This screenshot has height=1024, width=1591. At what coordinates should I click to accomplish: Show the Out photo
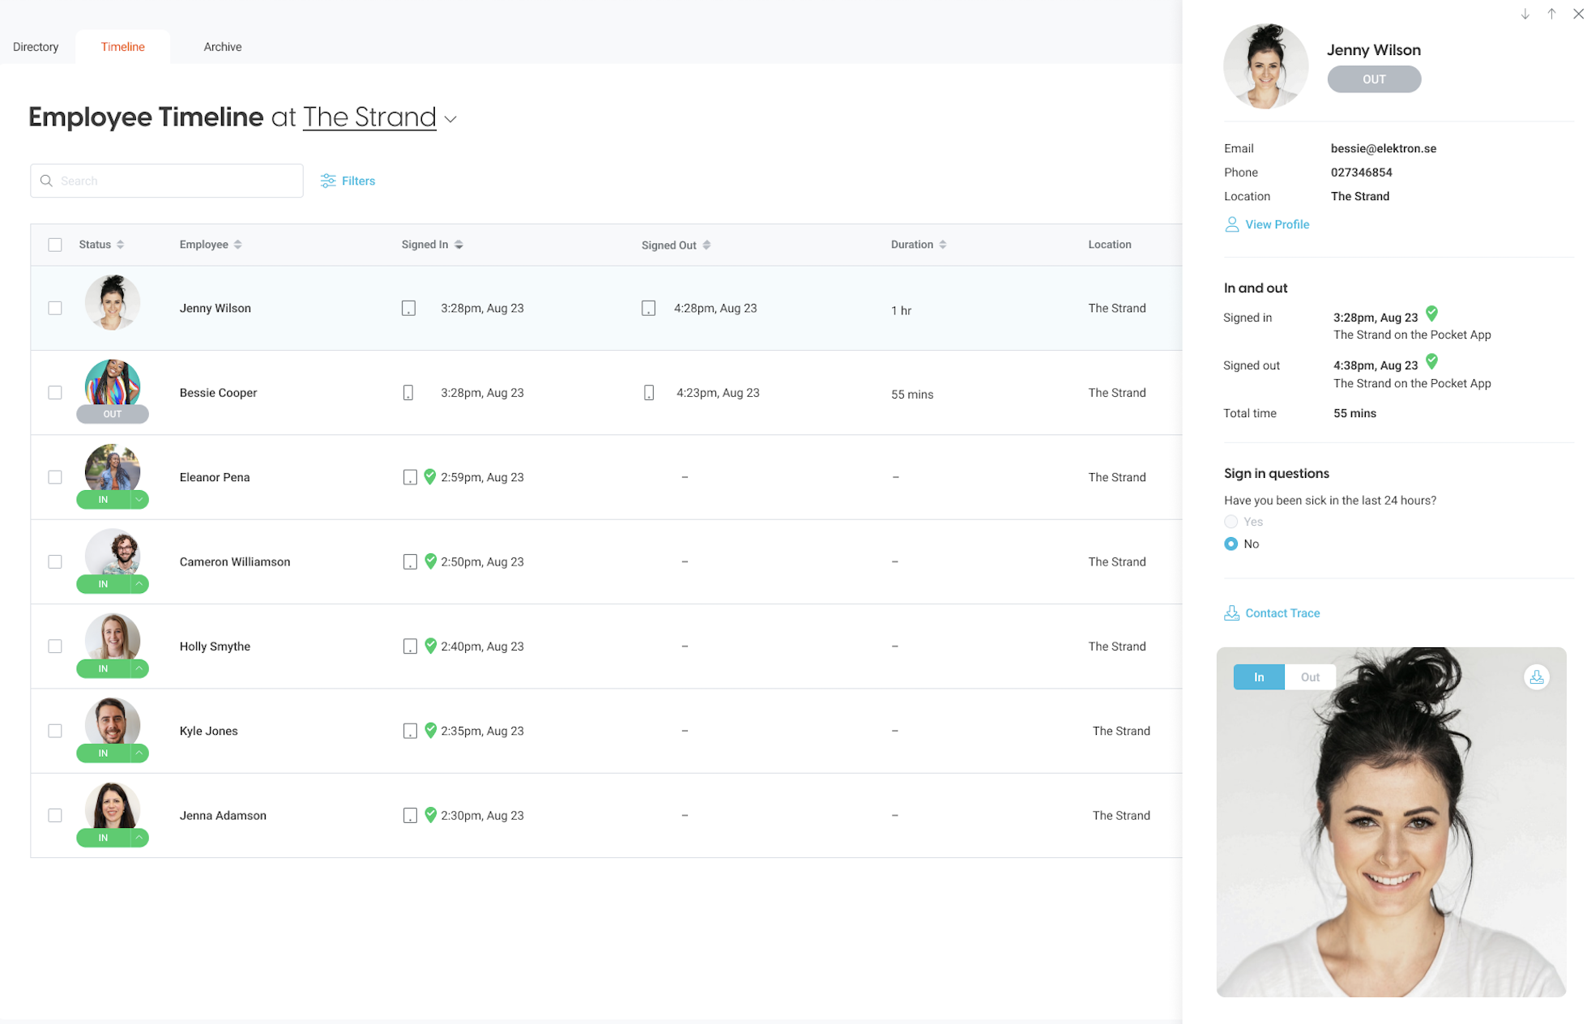point(1310,677)
